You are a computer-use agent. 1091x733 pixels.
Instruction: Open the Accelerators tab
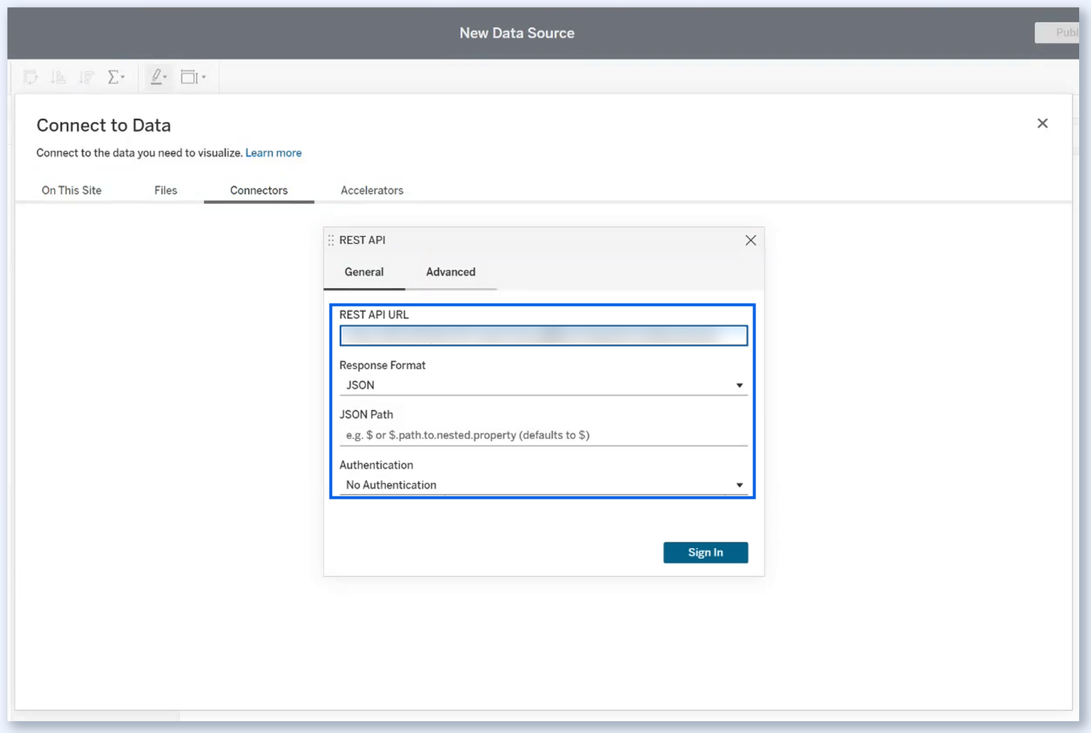(x=372, y=191)
